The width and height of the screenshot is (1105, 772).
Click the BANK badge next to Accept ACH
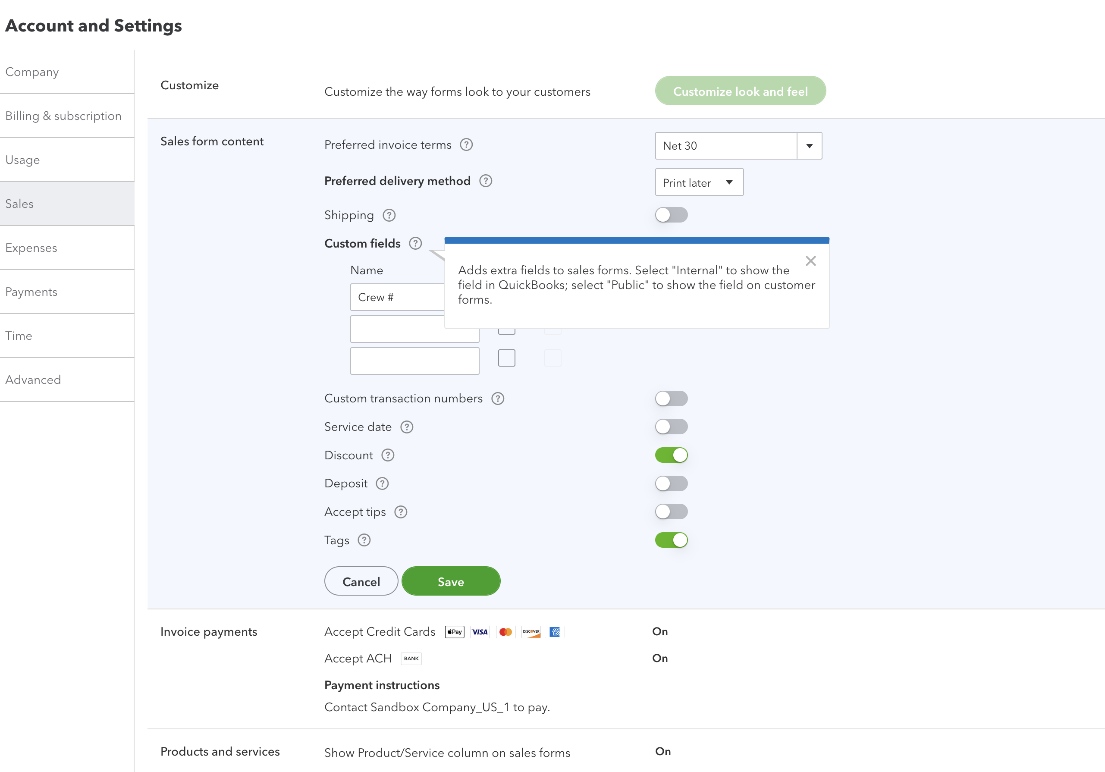point(411,659)
